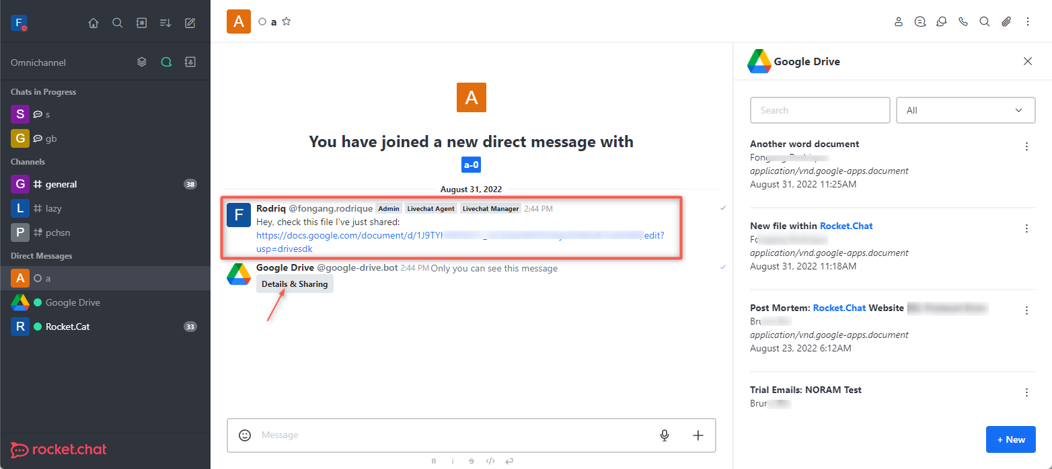Click the + New button
Screen dimensions: 1052x469
click(x=1011, y=439)
